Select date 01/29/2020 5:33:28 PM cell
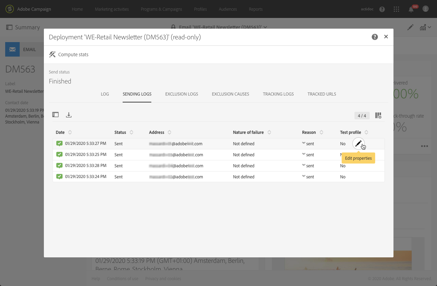 click(x=86, y=166)
